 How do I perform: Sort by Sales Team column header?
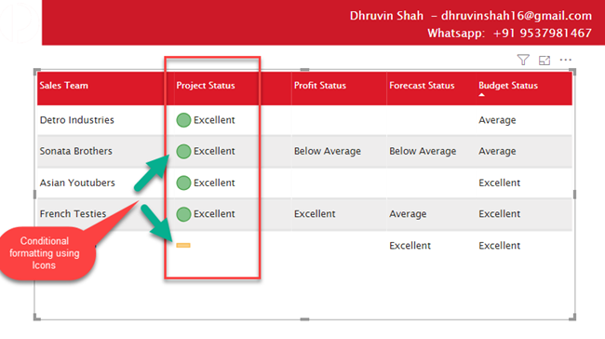click(x=63, y=86)
